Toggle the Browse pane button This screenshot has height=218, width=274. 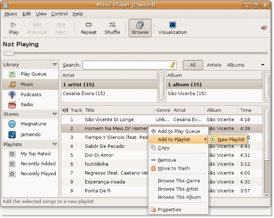click(140, 28)
